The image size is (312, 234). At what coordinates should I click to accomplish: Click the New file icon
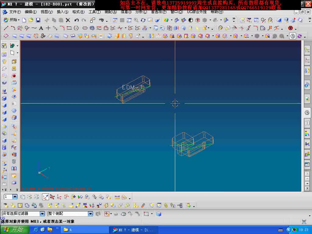pos(24,20)
